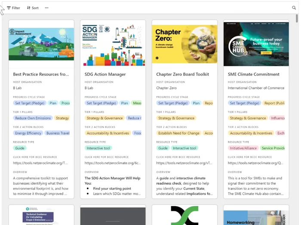Click Set Target (Pledge) tag on SME Climate card

(244, 103)
